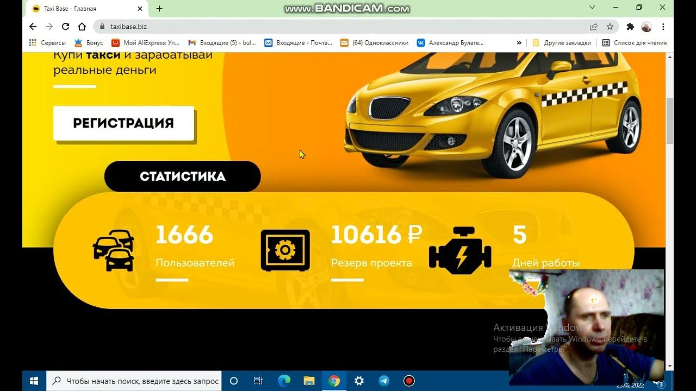Go back with browser back arrow
696x391 pixels.
[33, 27]
